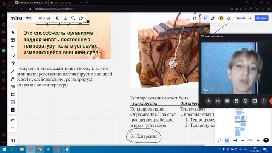The height and width of the screenshot is (153, 272).
Task: Select the Химической heading text
Action: (x=144, y=103)
